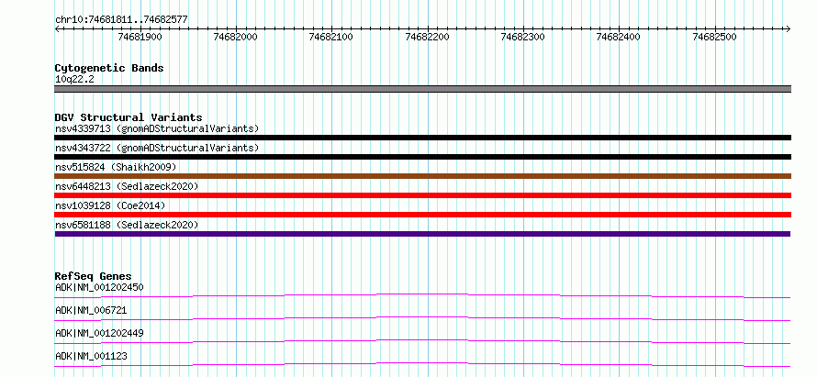Open variant label nsv4343722 (gnomADStructuralVariants)

(x=157, y=148)
